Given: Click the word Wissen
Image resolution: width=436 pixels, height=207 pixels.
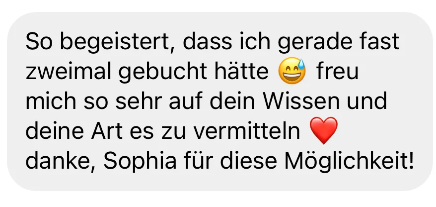Looking at the screenshot, I should point(301,101).
